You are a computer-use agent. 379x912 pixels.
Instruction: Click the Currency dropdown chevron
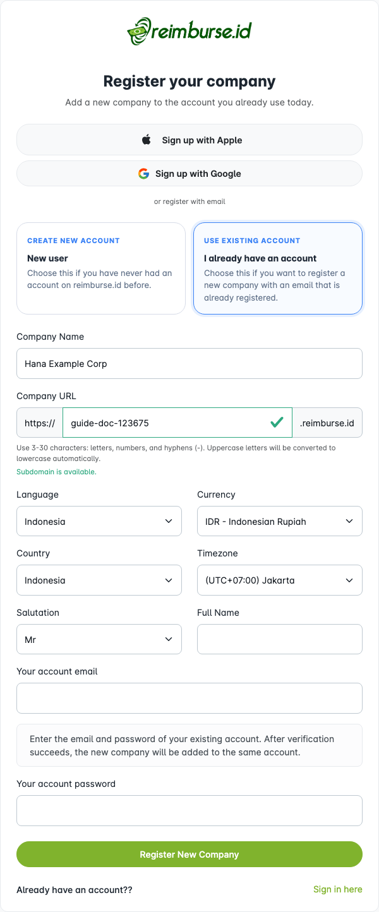pyautogui.click(x=349, y=521)
